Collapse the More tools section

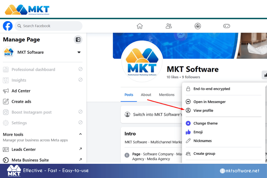click(x=80, y=134)
